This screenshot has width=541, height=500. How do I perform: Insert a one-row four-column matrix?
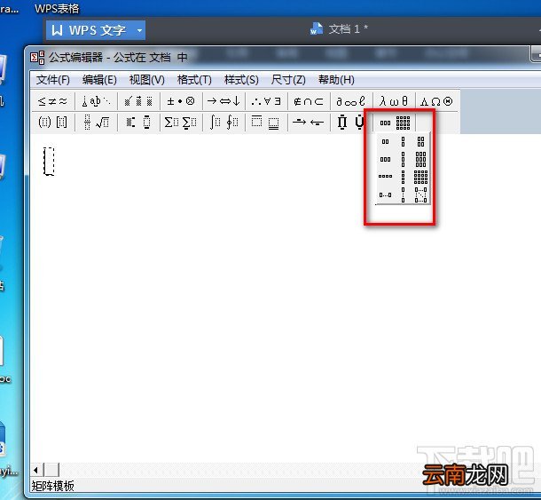coord(386,177)
